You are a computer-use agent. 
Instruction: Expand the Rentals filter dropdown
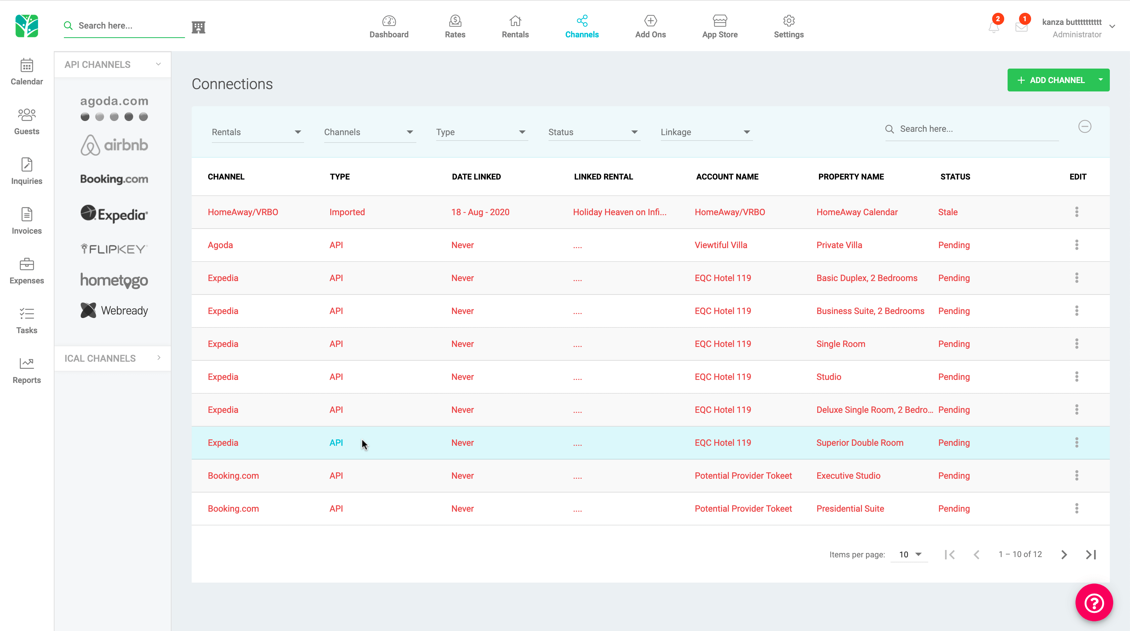coord(257,132)
